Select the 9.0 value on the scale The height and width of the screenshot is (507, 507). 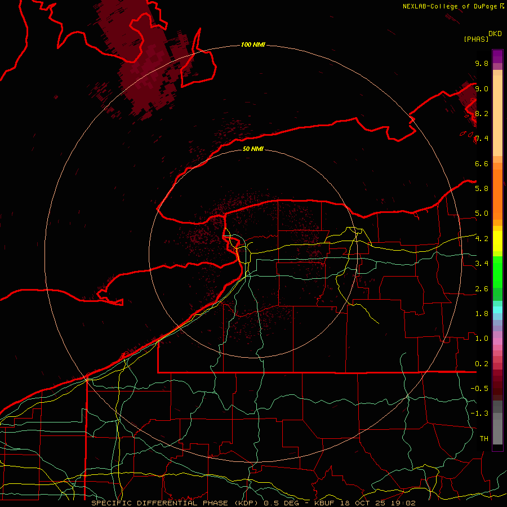tap(482, 88)
